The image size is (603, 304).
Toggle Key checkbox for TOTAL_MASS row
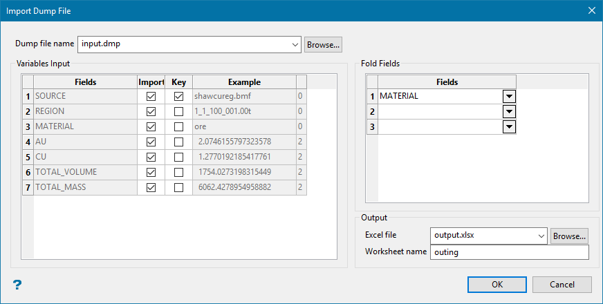click(178, 187)
